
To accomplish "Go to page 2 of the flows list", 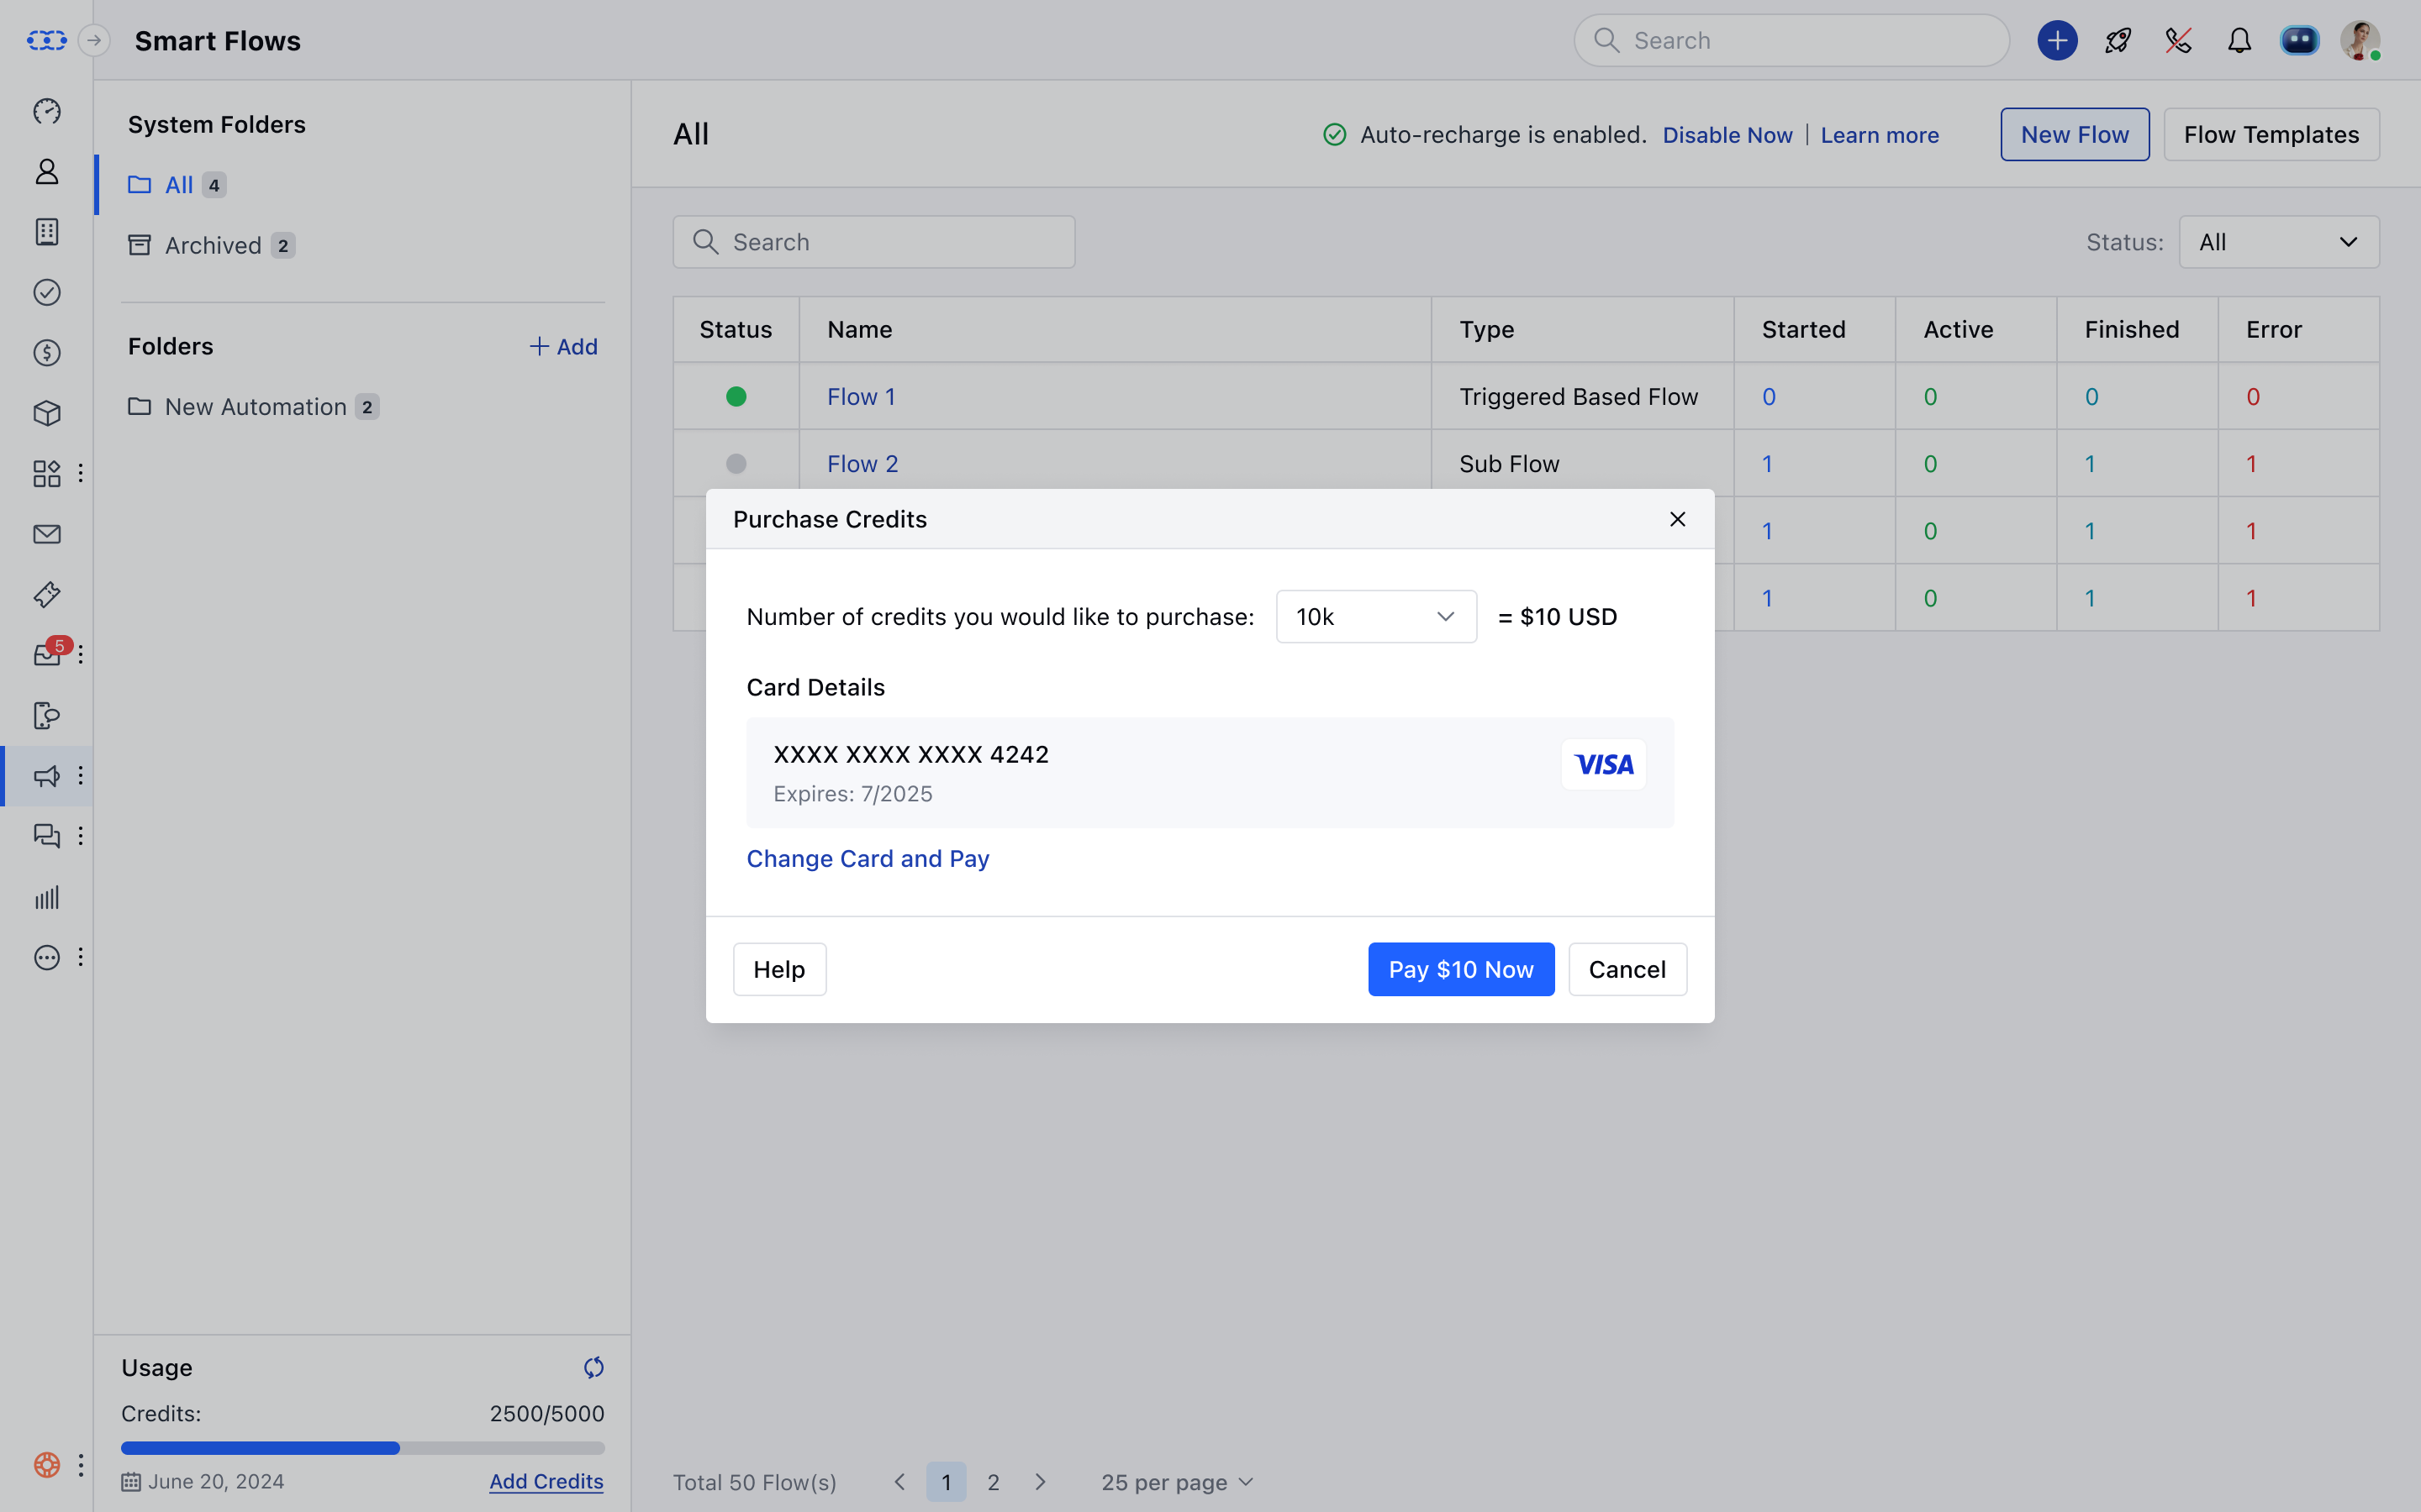I will (x=994, y=1482).
